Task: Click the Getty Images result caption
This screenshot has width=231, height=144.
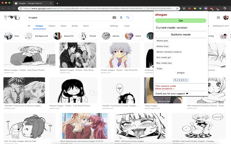Action: coord(151,106)
